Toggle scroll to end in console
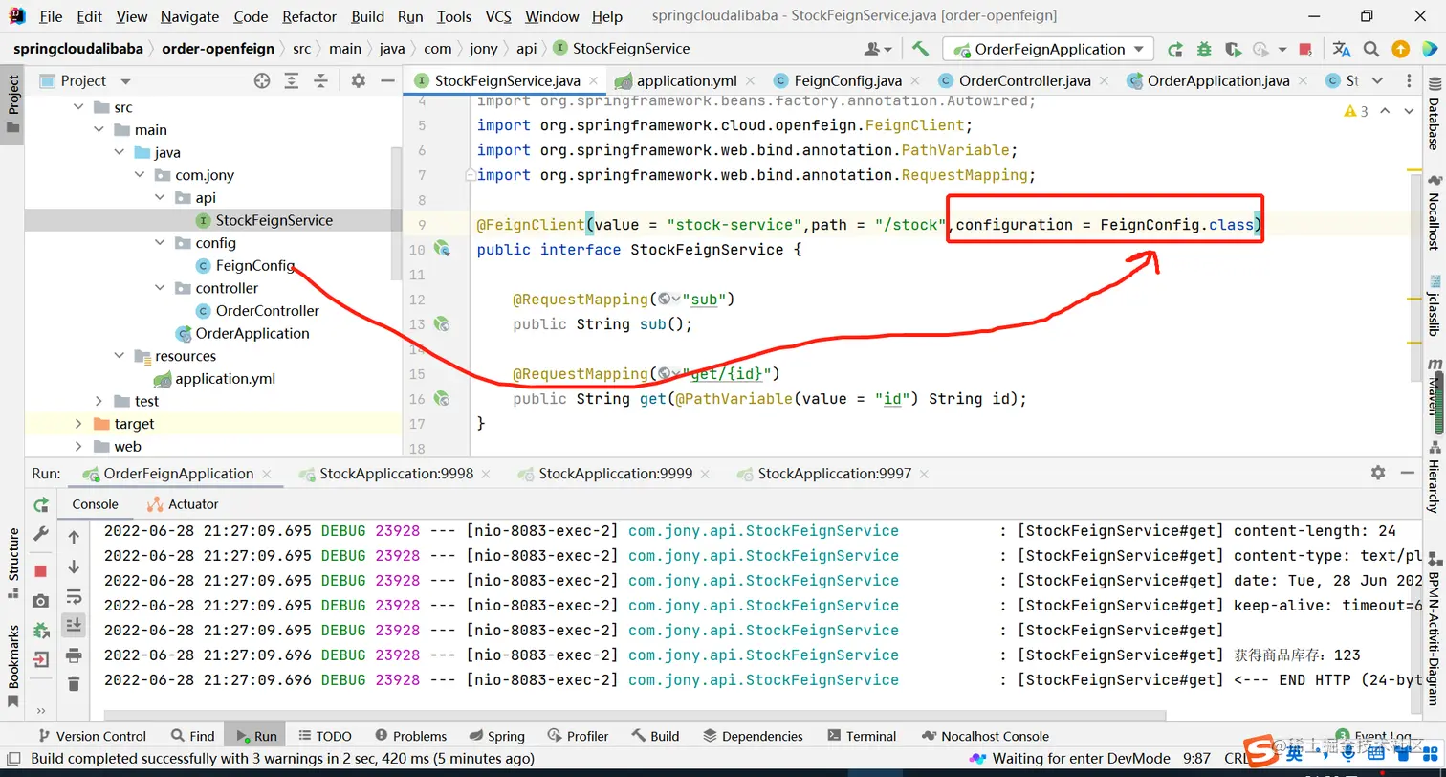 (74, 626)
